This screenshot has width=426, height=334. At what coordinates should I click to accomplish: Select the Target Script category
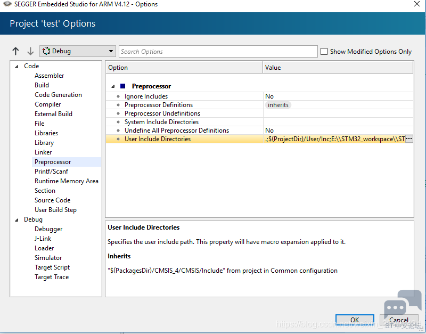click(52, 267)
